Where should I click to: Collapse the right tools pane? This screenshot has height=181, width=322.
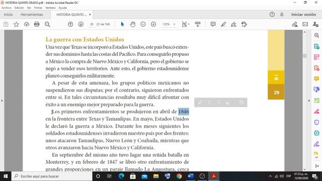point(309,101)
